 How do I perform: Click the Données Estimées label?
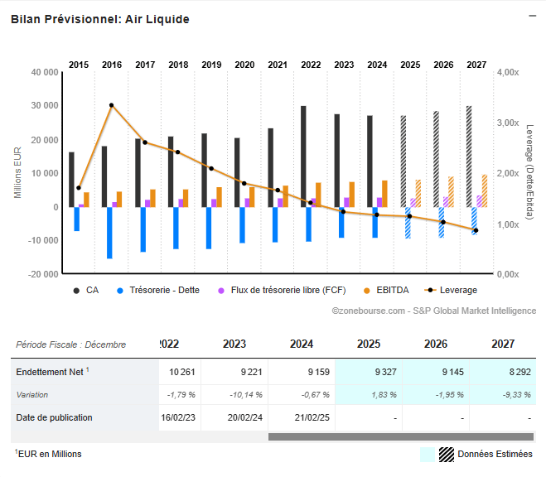[495, 454]
